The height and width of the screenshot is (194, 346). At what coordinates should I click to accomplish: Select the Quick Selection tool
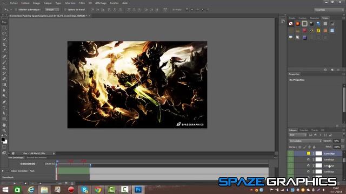4,39
